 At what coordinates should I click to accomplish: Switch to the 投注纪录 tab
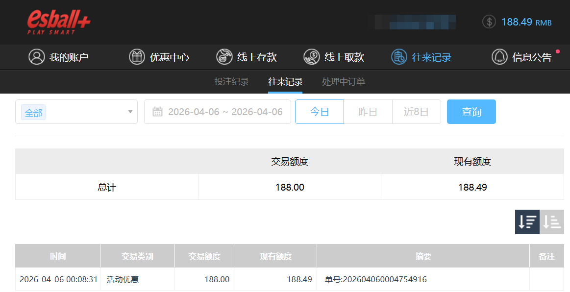coord(231,82)
